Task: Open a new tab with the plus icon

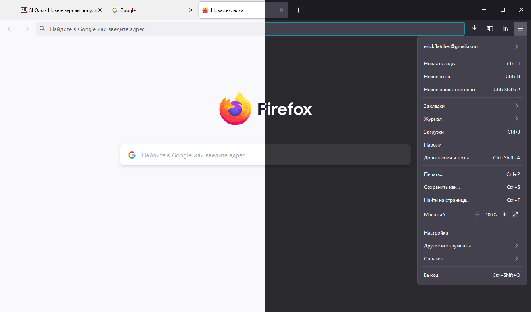Action: (298, 10)
